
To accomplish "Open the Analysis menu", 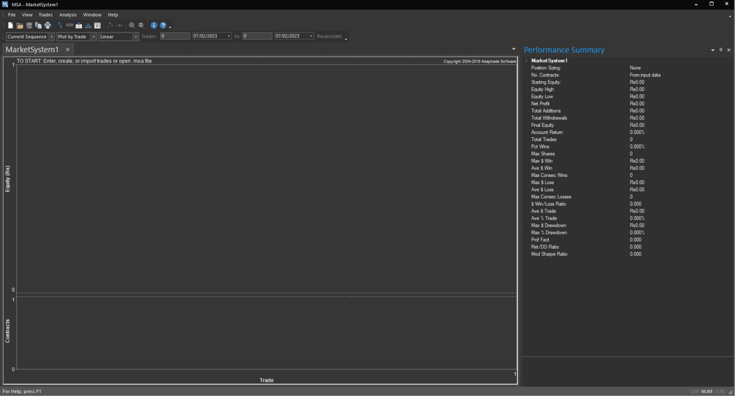I will pyautogui.click(x=68, y=15).
